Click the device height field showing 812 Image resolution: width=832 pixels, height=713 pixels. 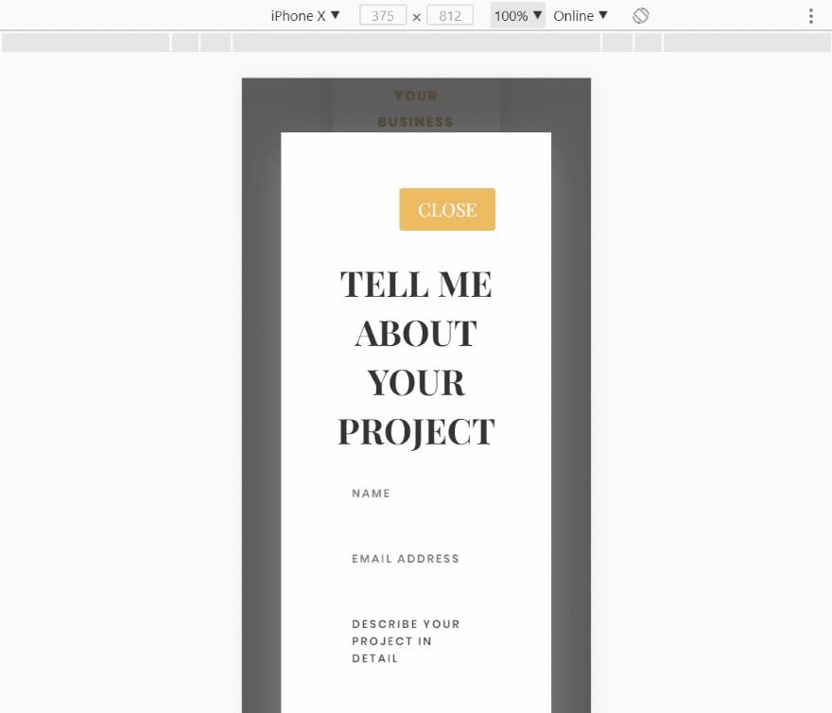(450, 15)
